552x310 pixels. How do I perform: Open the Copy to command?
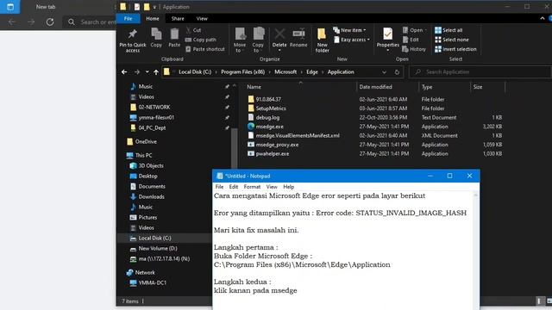pos(258,40)
